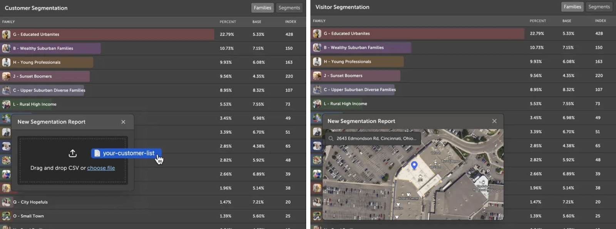The image size is (616, 229).
Task: Select G - Educated Urbanites bar in Visitor panel
Action: click(x=418, y=33)
